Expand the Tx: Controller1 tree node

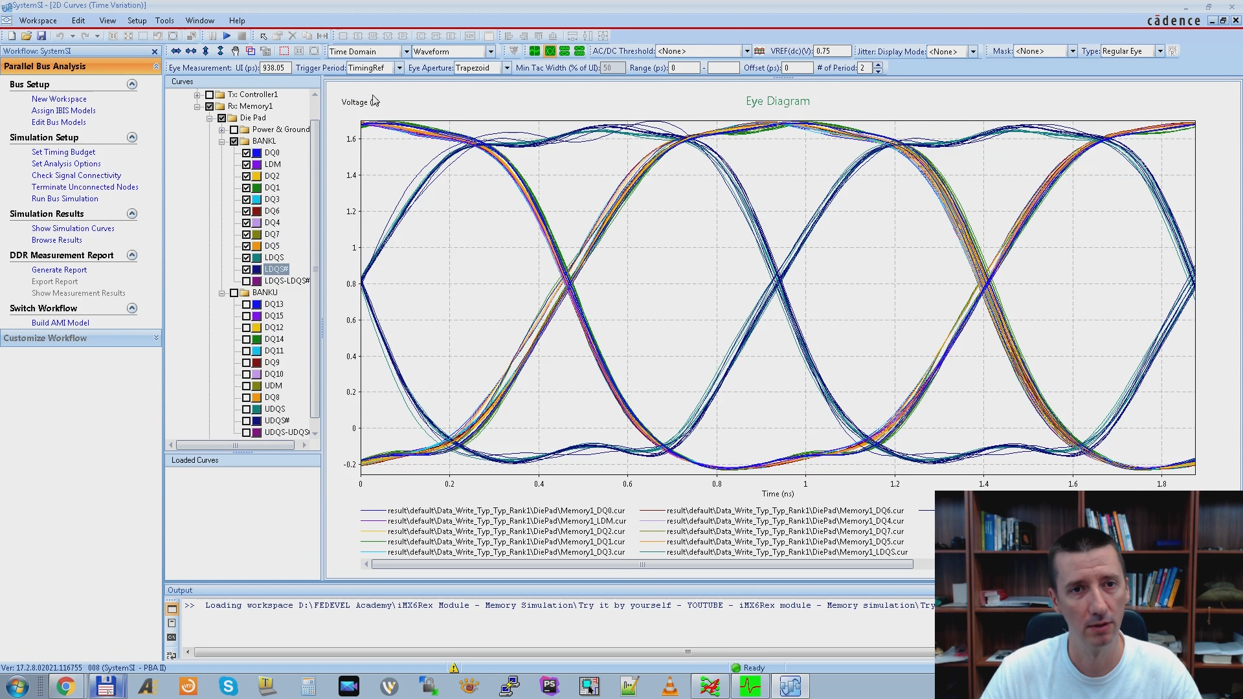pos(197,94)
